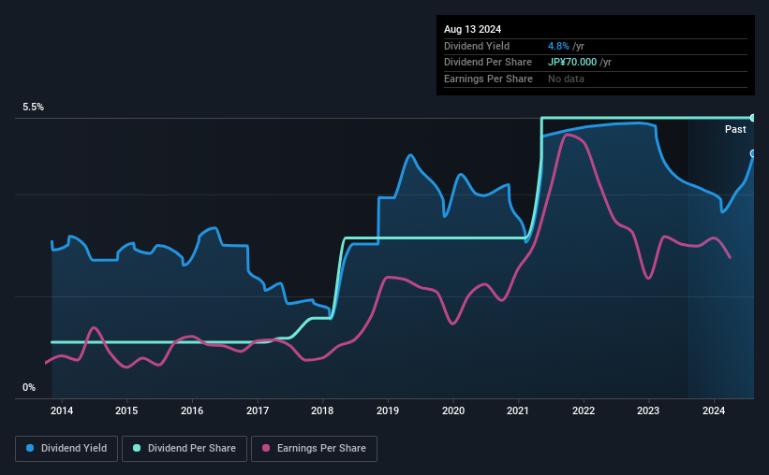Select the 2018 label on time axis
Image resolution: width=769 pixels, height=475 pixels.
322,410
